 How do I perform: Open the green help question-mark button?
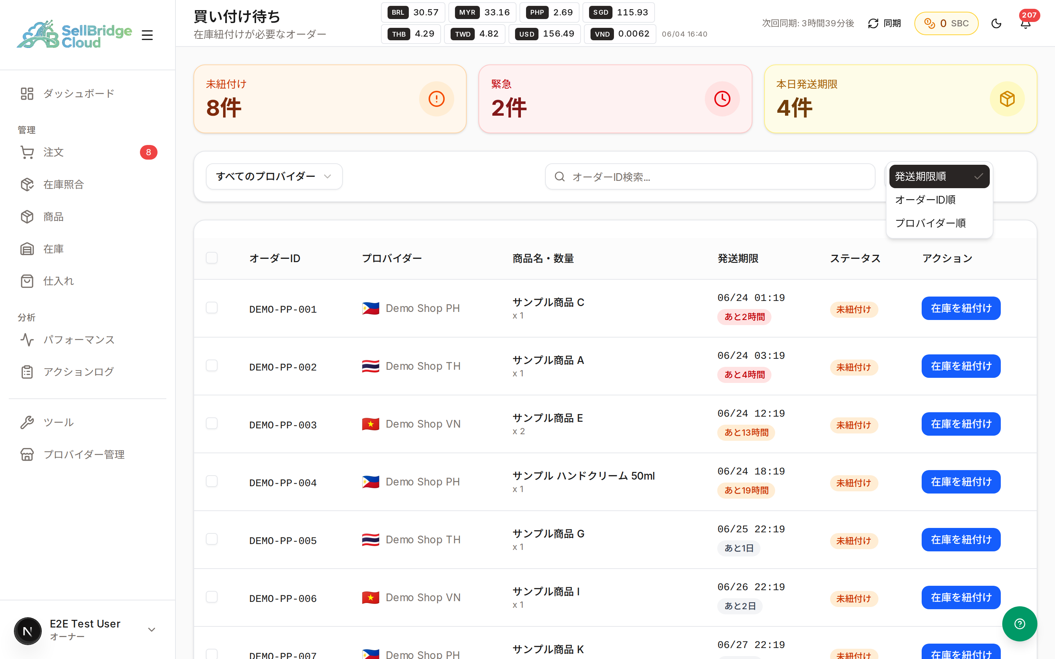[1019, 624]
